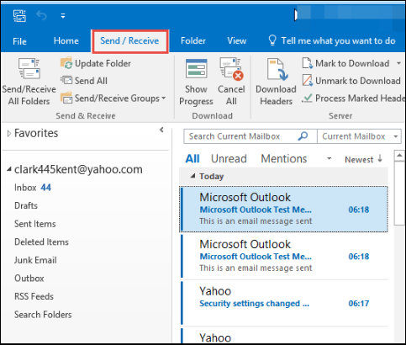Screen dimensions: 406x345
Task: Open Search Folders item
Action: (x=43, y=315)
